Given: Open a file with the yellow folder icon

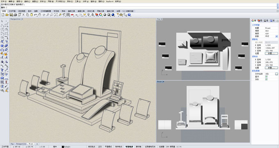Looking at the screenshot, I should [7, 15].
